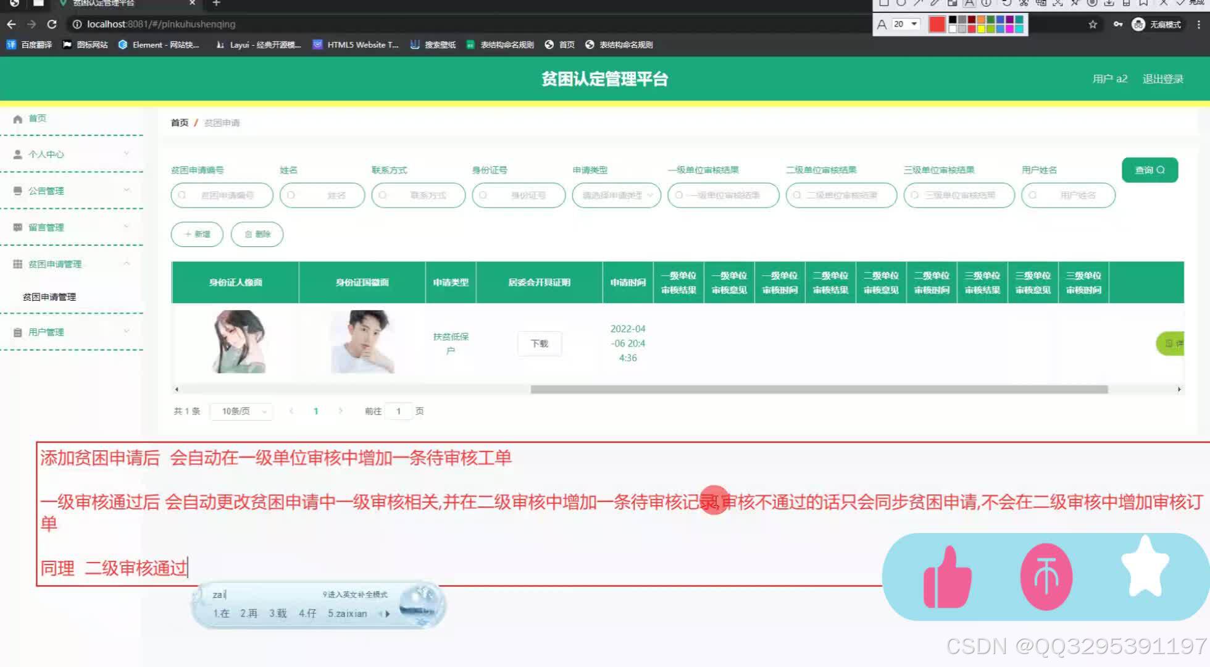
Task: Click the icon beside 用户管理 in sidebar
Action: (17, 332)
